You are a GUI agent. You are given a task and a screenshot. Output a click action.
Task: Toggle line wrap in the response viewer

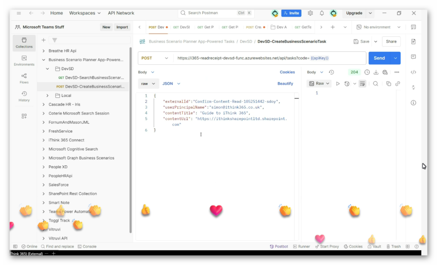(x=362, y=83)
